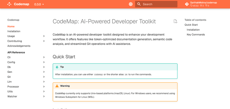Image resolution: width=230 pixels, height=109 pixels.
Task: Expand the Gen section chevron
Action: coord(44,72)
